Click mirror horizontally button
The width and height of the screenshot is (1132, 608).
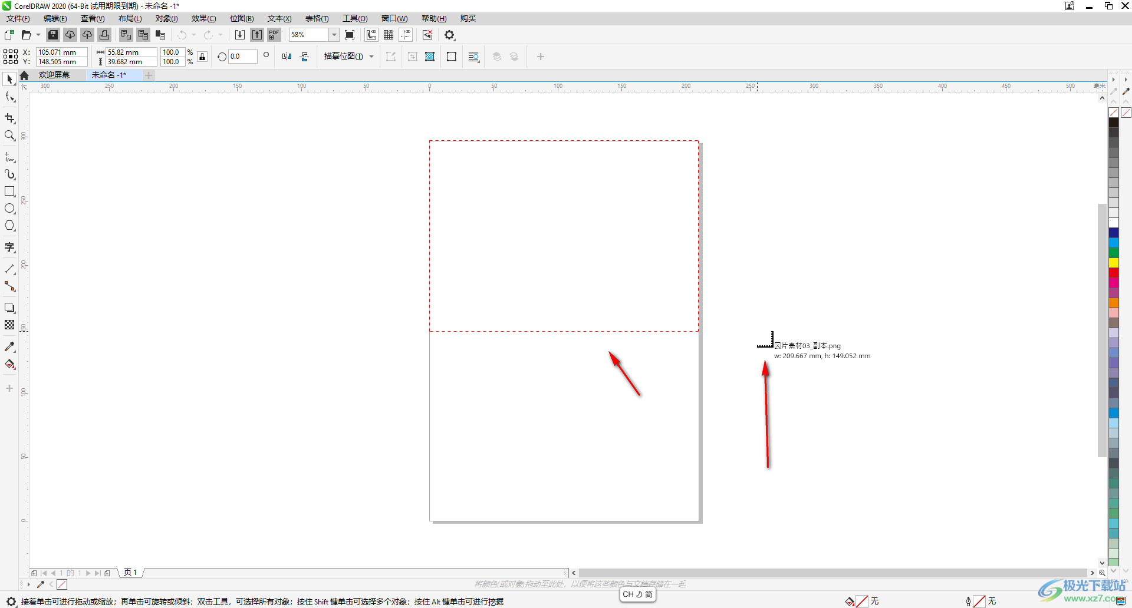(x=287, y=57)
